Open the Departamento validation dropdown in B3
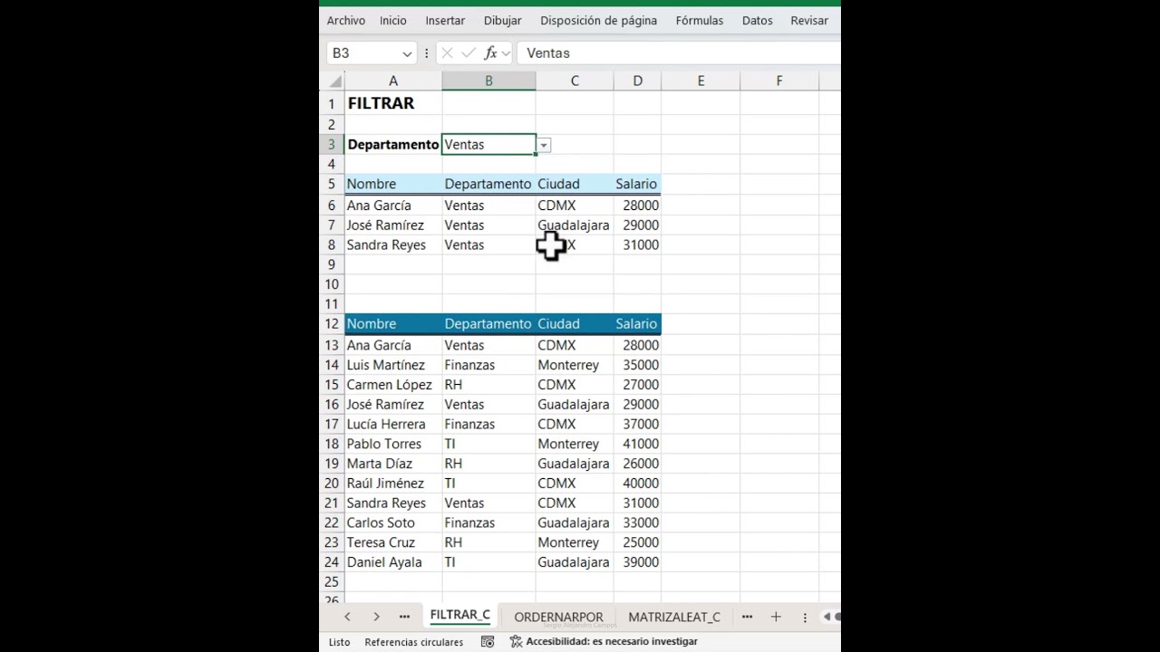The height and width of the screenshot is (652, 1160). coord(544,145)
